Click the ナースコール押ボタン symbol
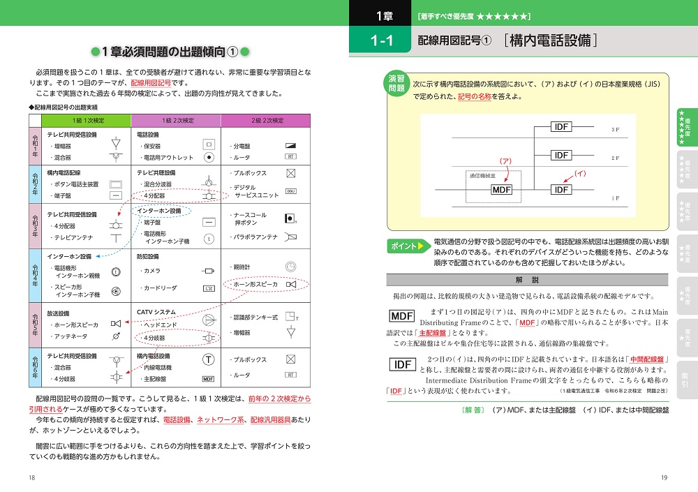698x492 pixels. coord(290,218)
